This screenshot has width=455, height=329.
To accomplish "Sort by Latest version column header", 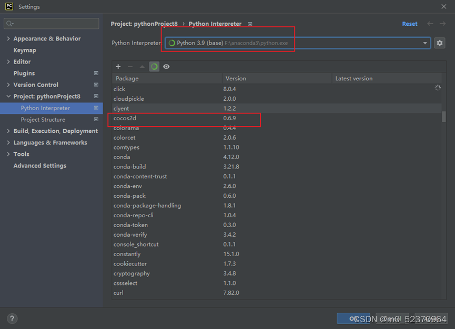I will 387,78.
